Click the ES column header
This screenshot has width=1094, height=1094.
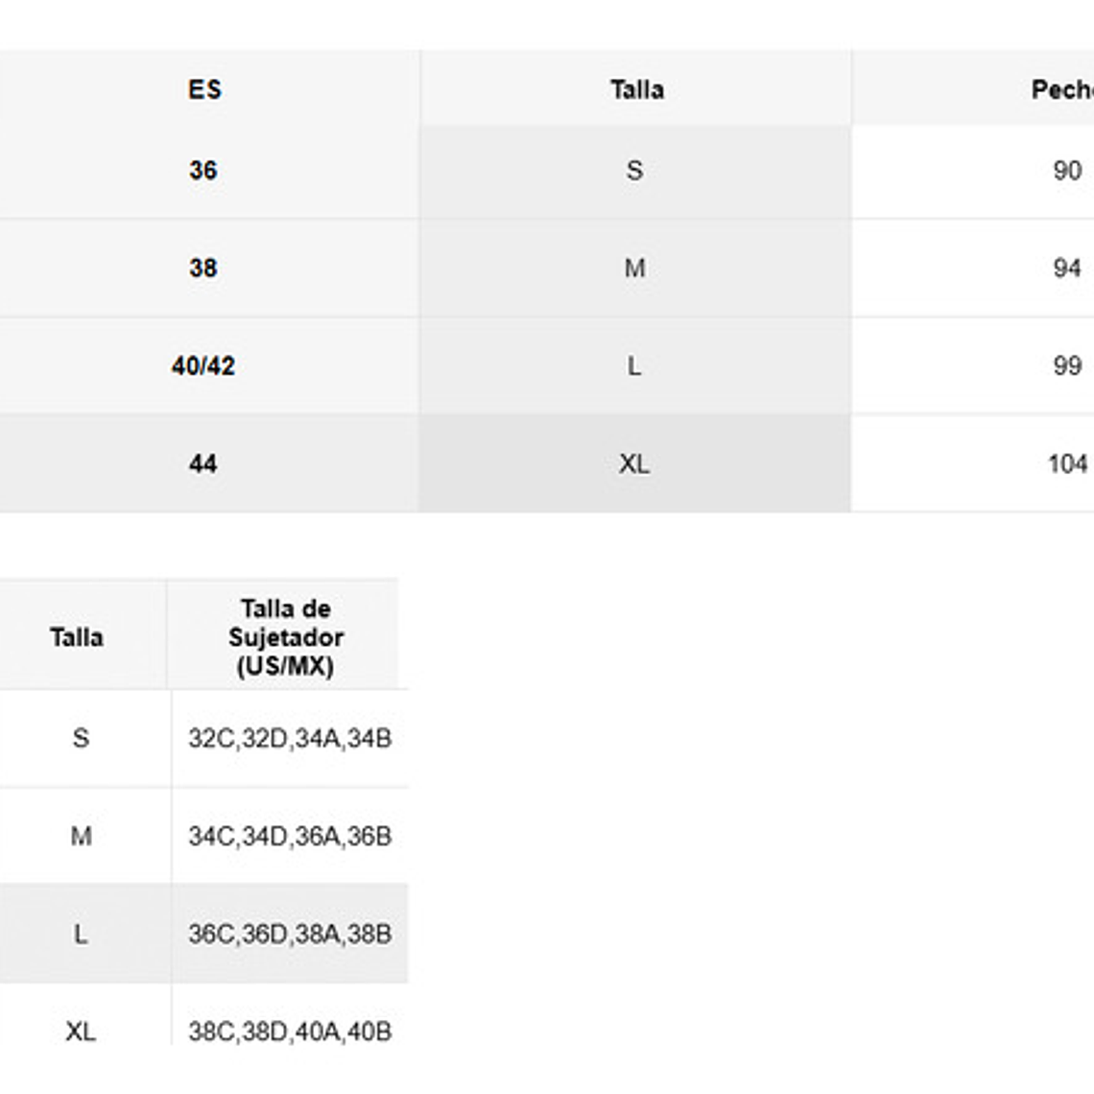pyautogui.click(x=204, y=89)
